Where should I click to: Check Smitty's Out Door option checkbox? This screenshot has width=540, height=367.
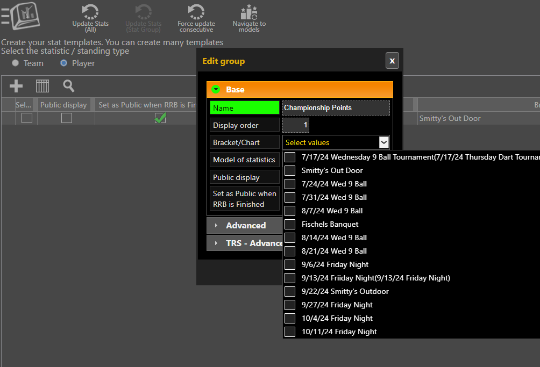click(290, 170)
